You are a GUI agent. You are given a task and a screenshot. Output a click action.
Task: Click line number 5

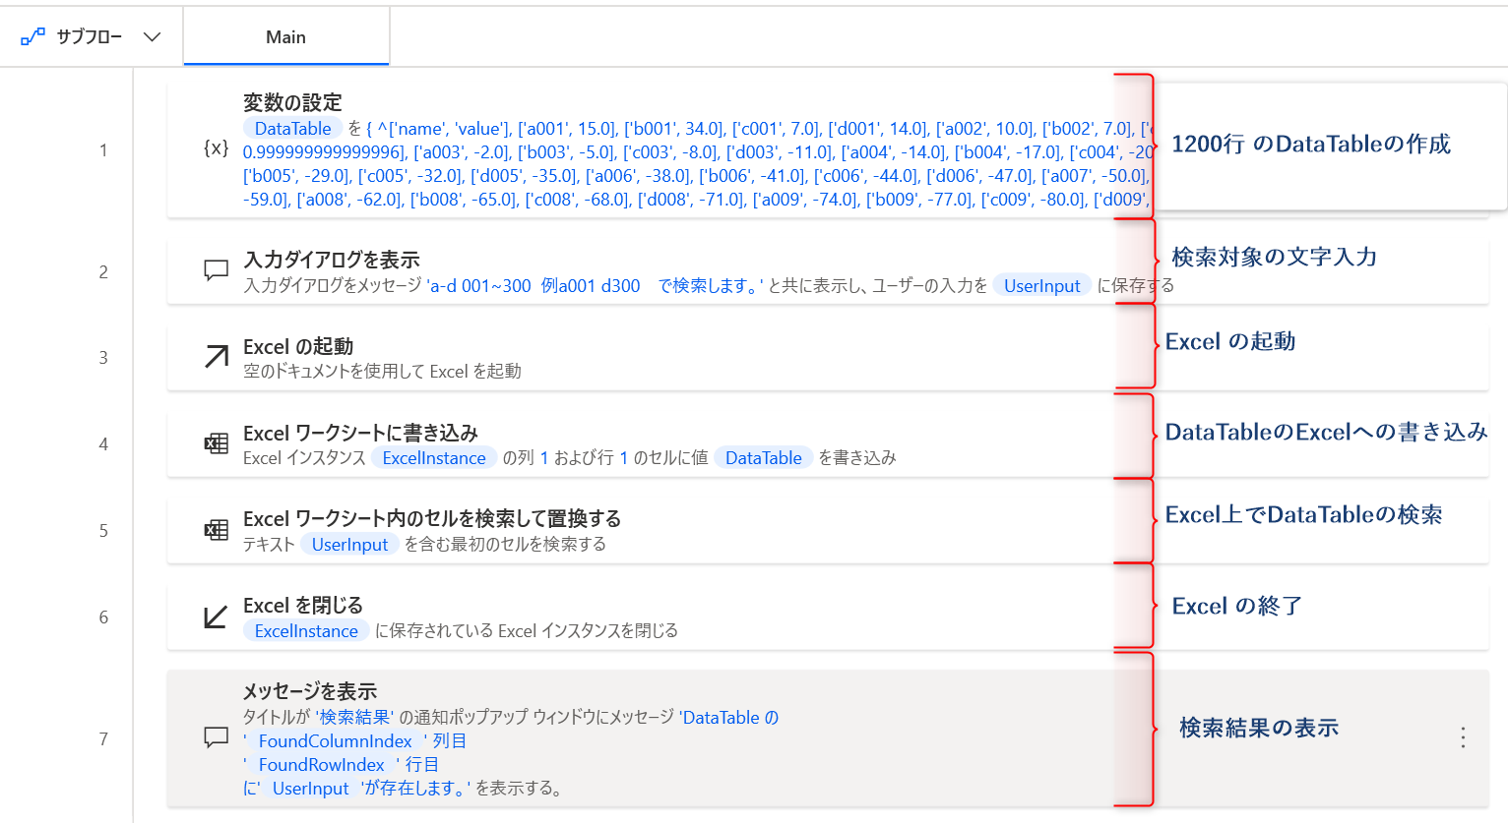tap(103, 531)
